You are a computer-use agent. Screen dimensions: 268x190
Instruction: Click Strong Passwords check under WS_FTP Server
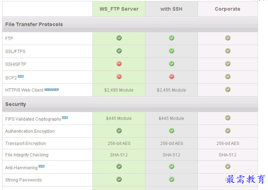pyautogui.click(x=119, y=179)
